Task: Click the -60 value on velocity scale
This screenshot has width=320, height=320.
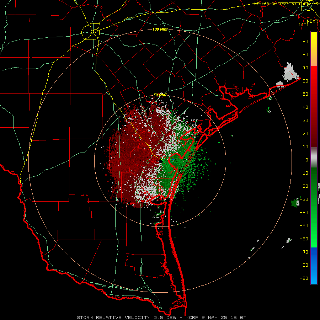Action: coord(304,239)
